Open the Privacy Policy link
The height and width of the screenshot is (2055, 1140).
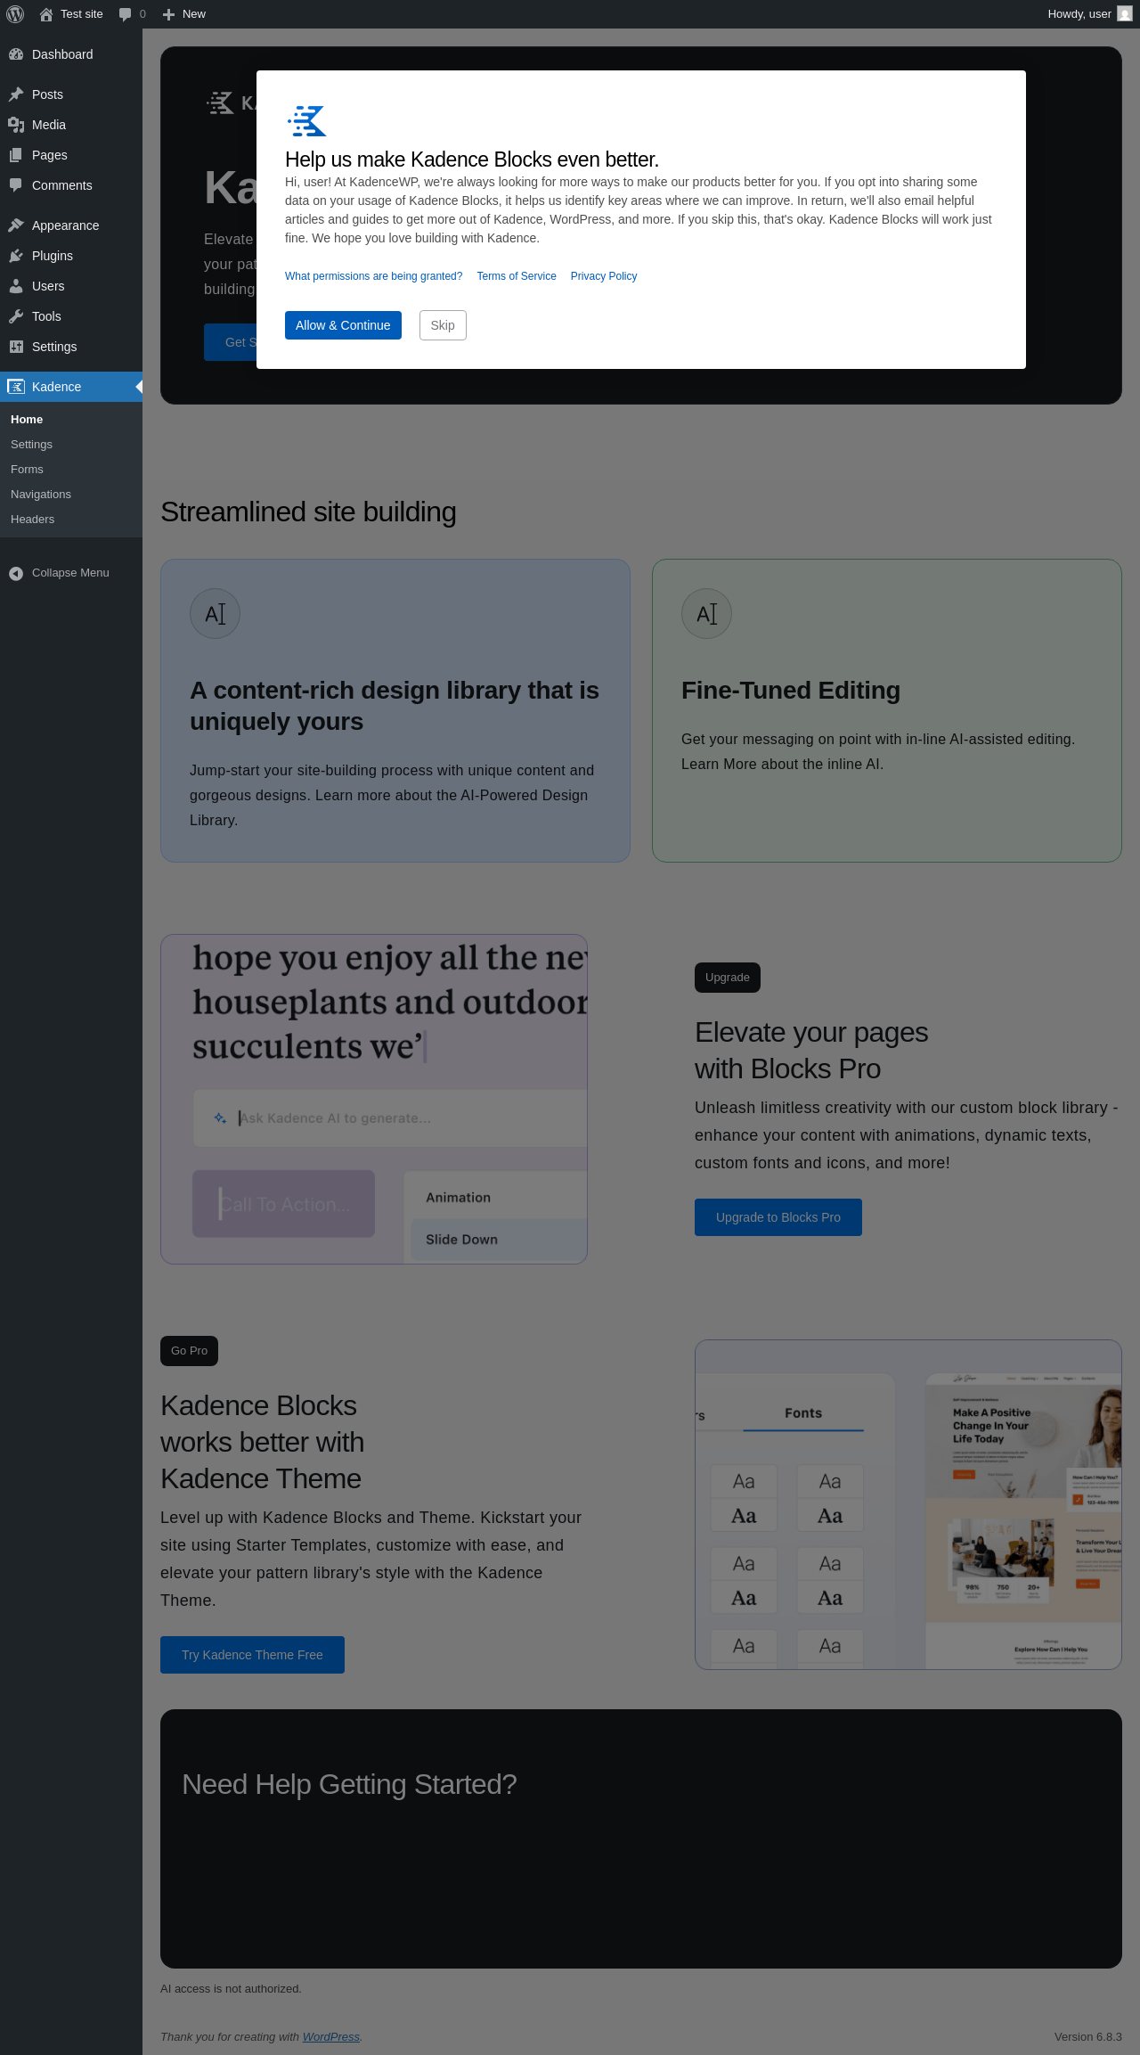point(604,276)
